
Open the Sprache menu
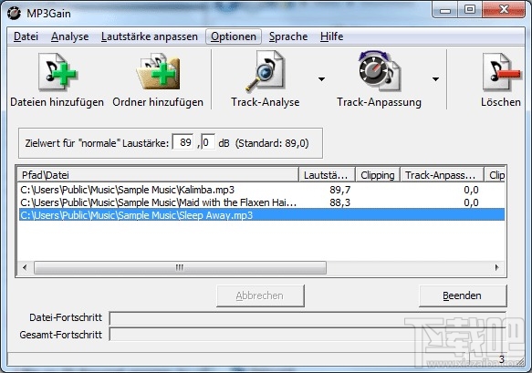click(288, 36)
